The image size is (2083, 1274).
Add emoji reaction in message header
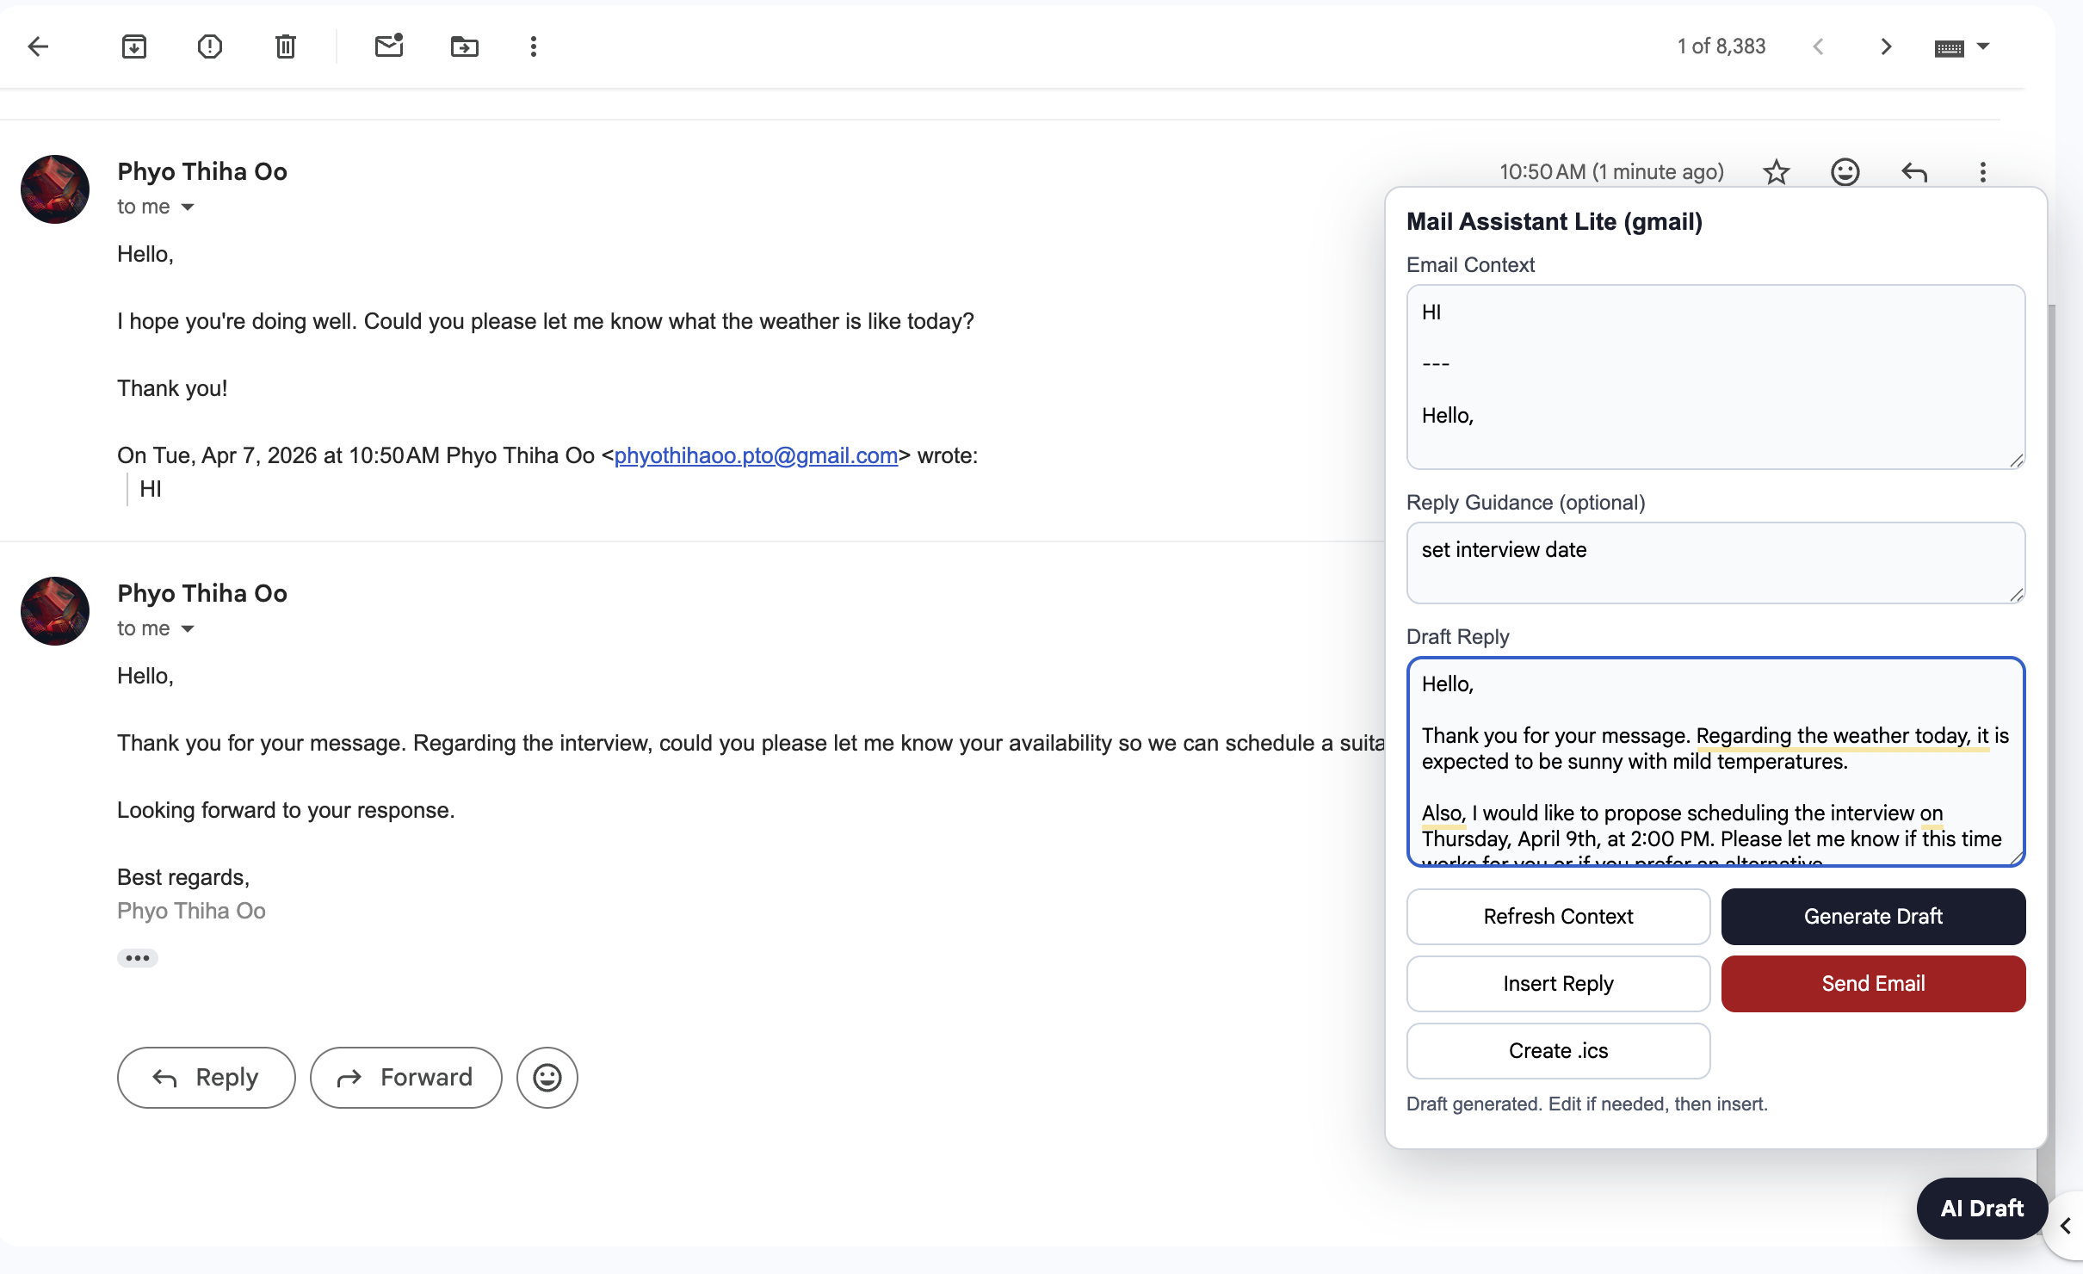(x=1845, y=172)
